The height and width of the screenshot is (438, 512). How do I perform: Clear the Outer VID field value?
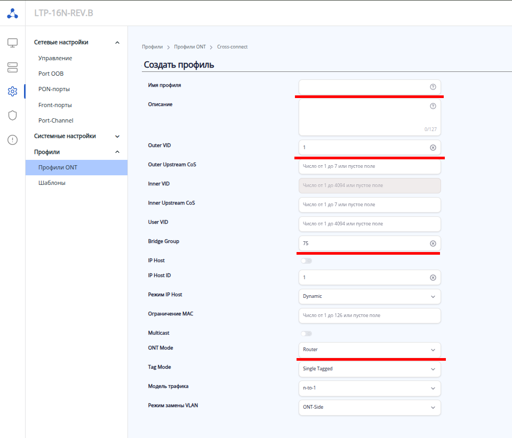pos(433,147)
